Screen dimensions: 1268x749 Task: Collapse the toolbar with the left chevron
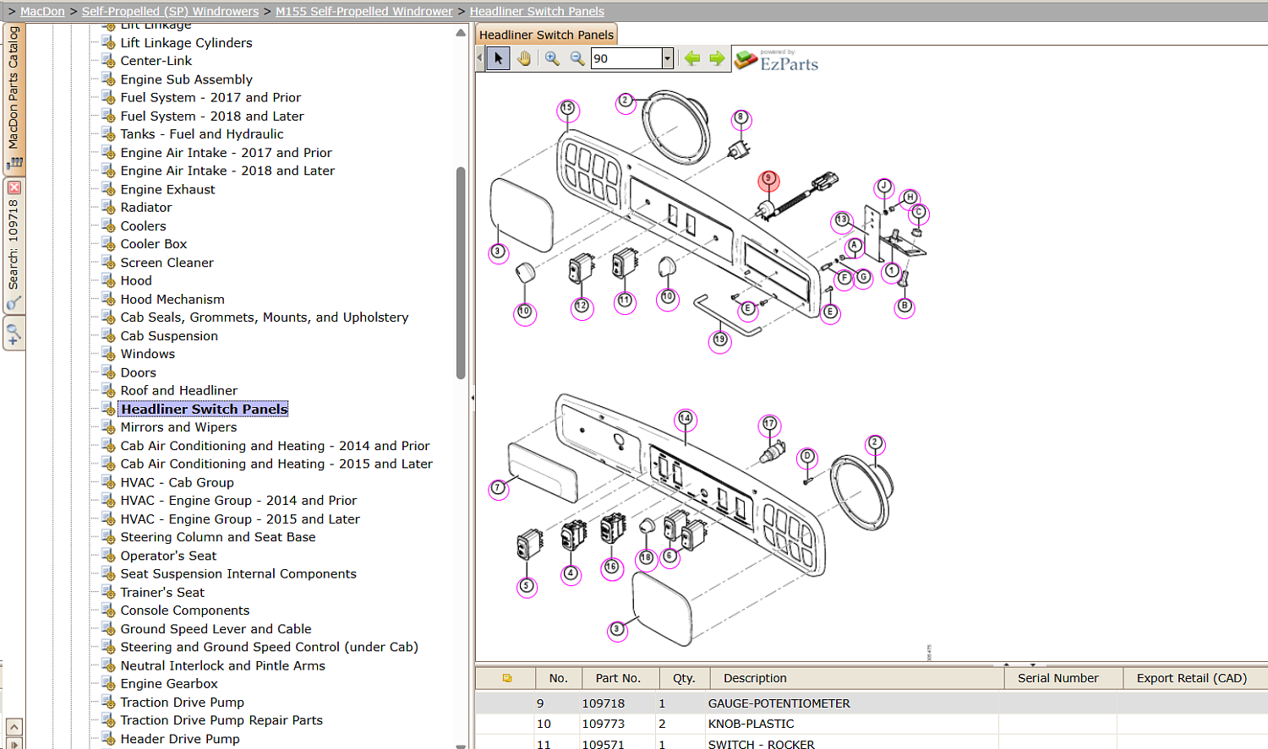tap(480, 58)
